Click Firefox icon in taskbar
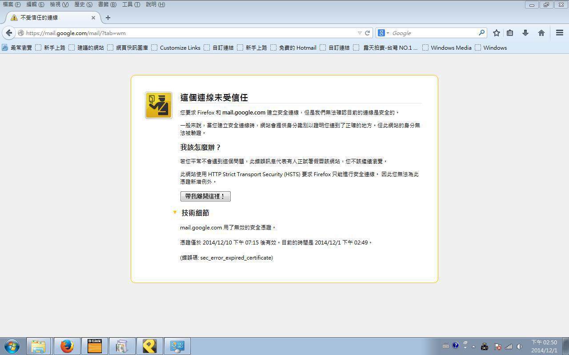 coord(67,346)
